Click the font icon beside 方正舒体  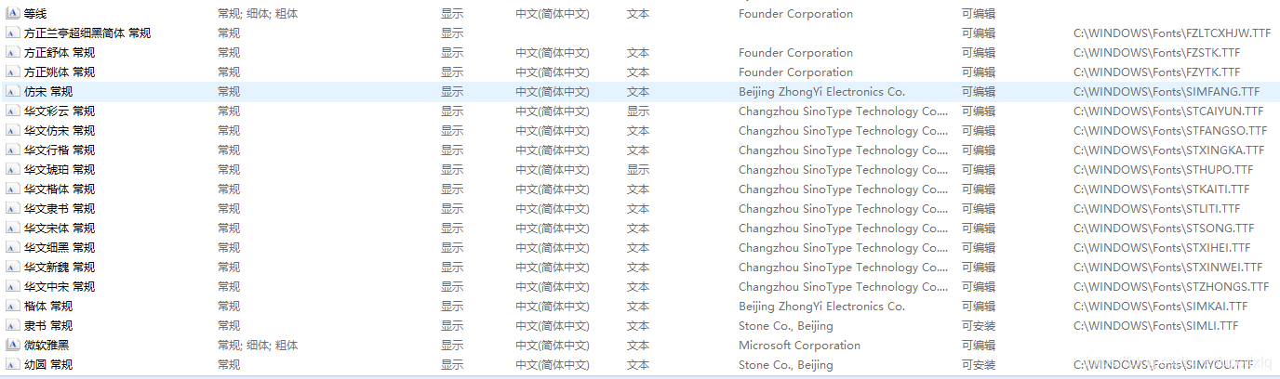[x=12, y=53]
